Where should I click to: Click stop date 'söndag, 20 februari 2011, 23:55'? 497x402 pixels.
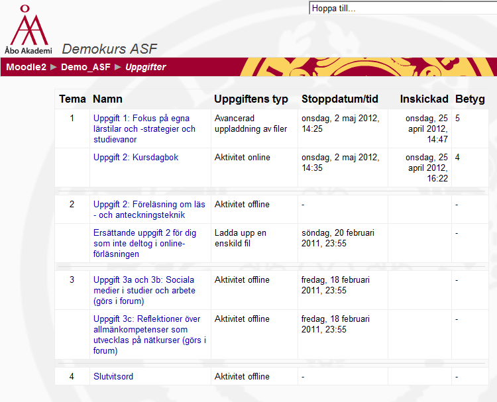pos(338,238)
